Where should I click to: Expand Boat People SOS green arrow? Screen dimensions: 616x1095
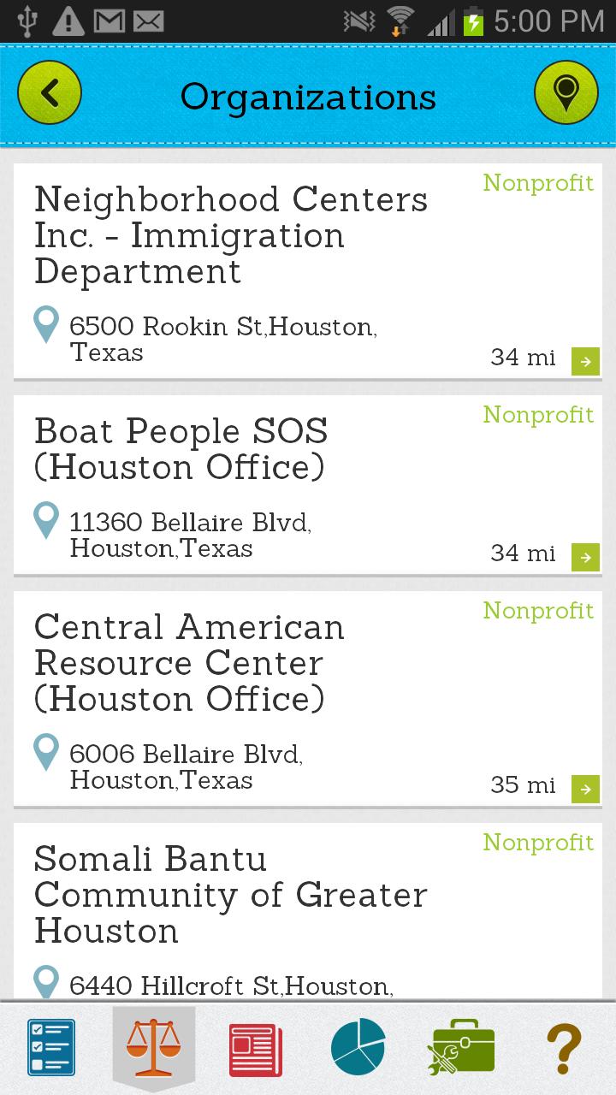[x=585, y=557]
